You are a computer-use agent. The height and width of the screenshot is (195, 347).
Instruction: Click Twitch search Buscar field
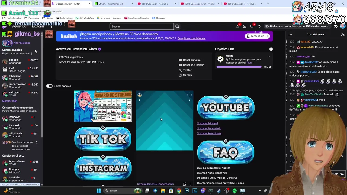(142, 26)
